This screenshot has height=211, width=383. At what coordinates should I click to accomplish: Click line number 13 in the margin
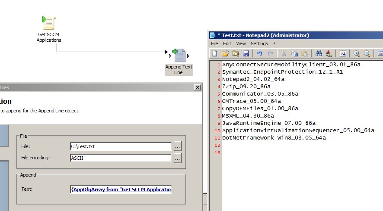[x=217, y=152]
